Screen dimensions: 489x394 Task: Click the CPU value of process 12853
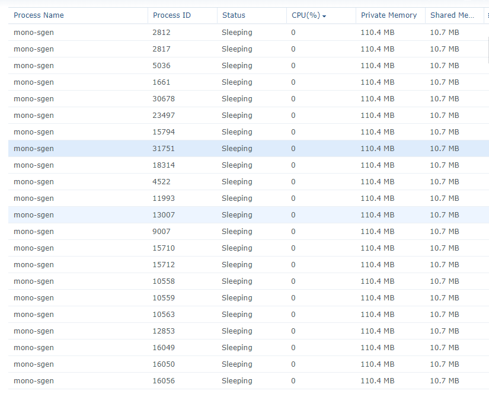coord(293,331)
